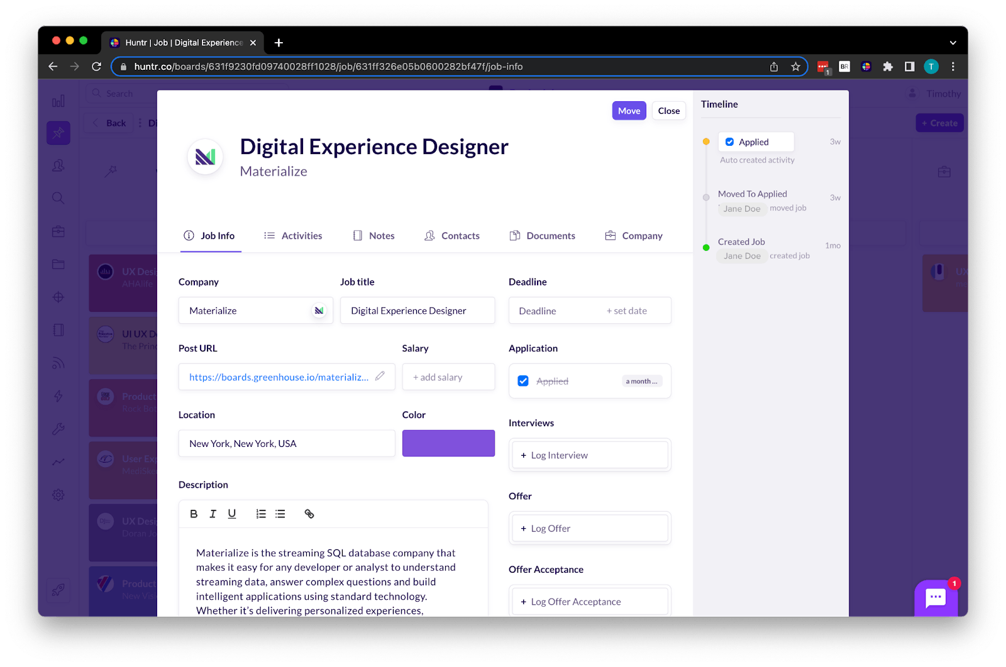Click the Job title input field
Screen dimensions: 1006x667
click(417, 311)
